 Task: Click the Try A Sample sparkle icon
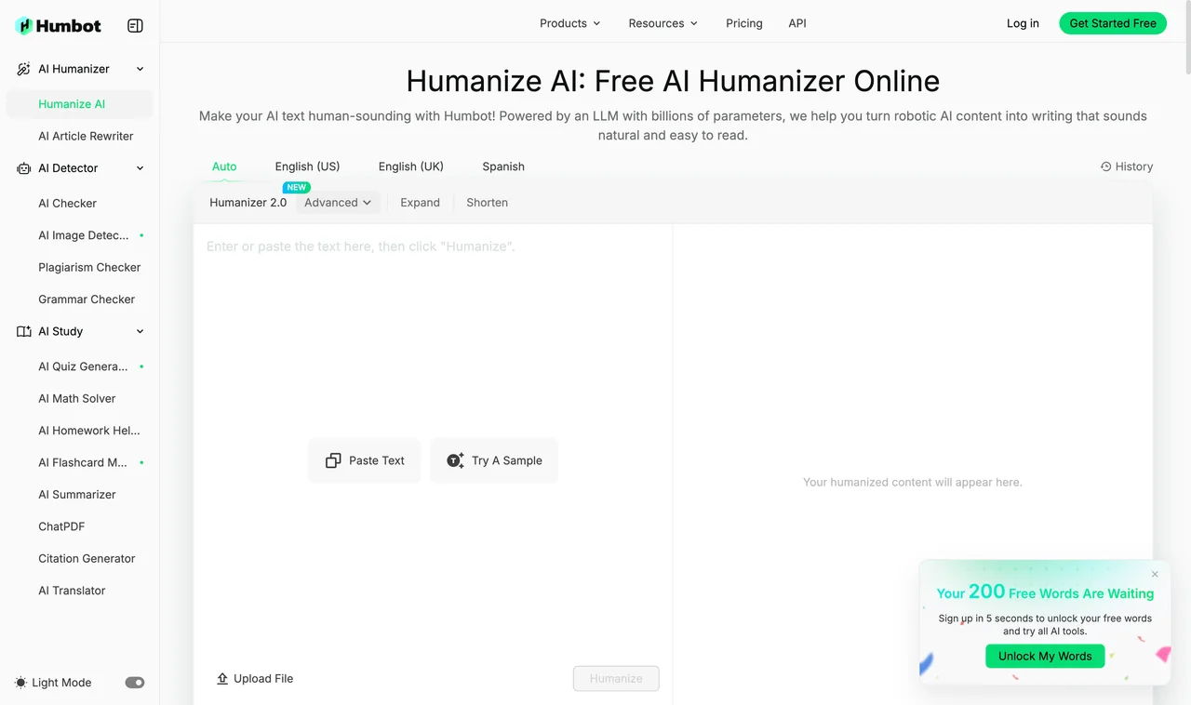coord(455,460)
